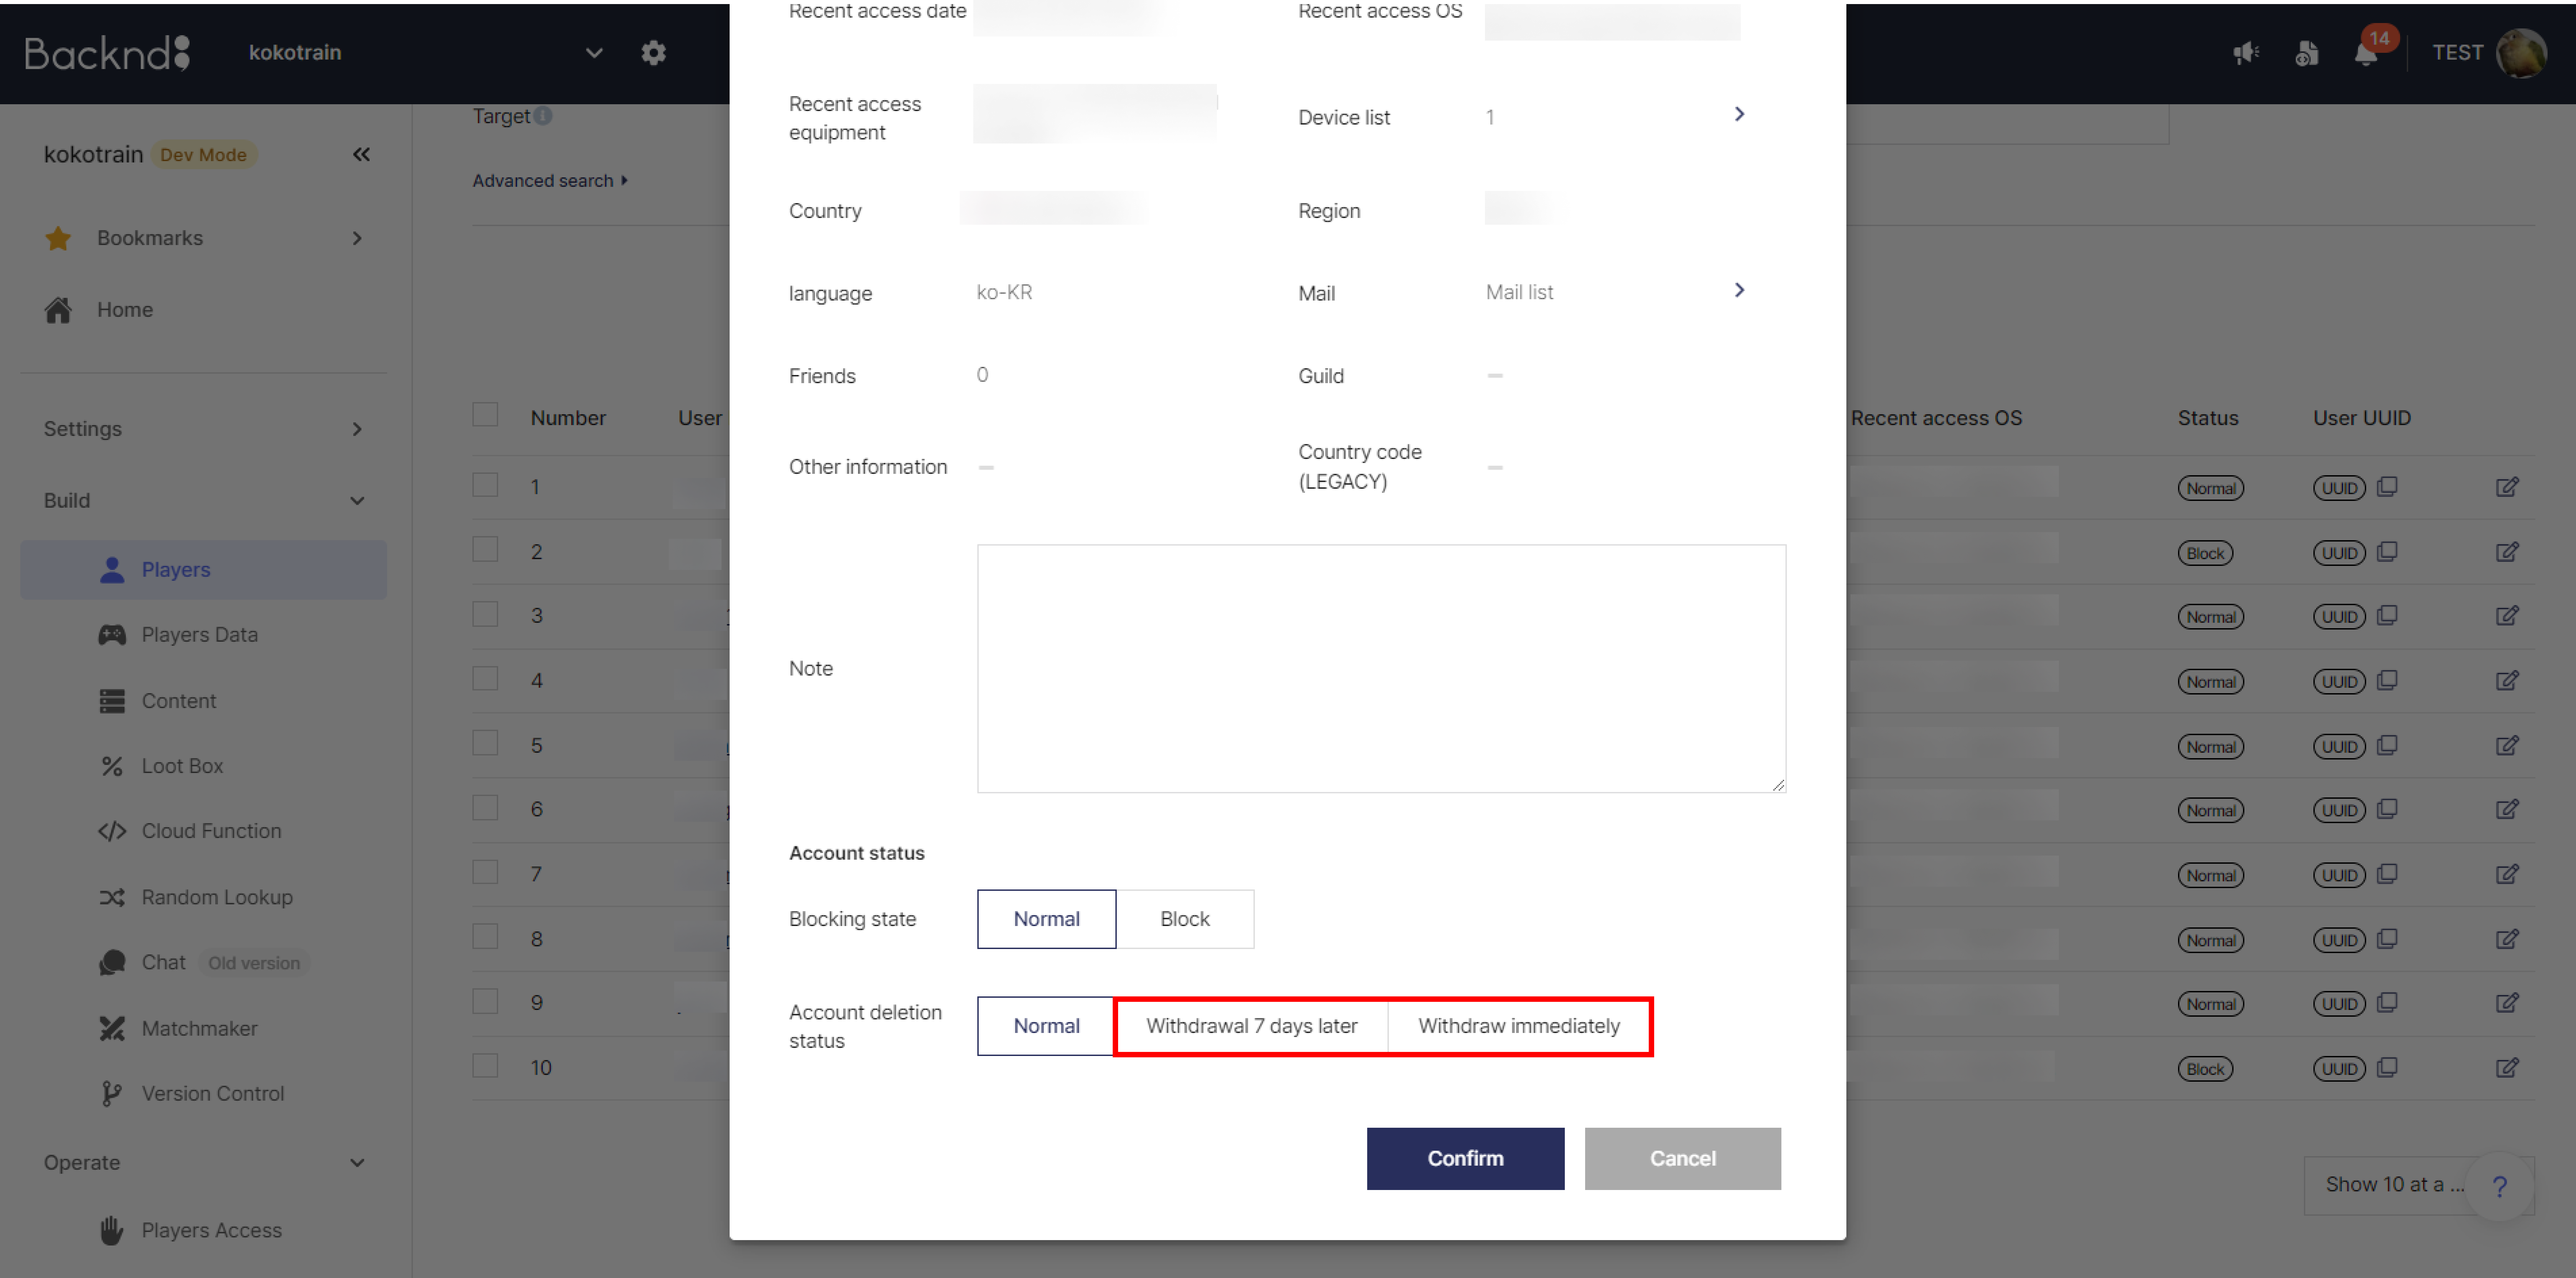Copy the UUID in row 5
Screen dimensions: 2576x1278
(x=2387, y=745)
